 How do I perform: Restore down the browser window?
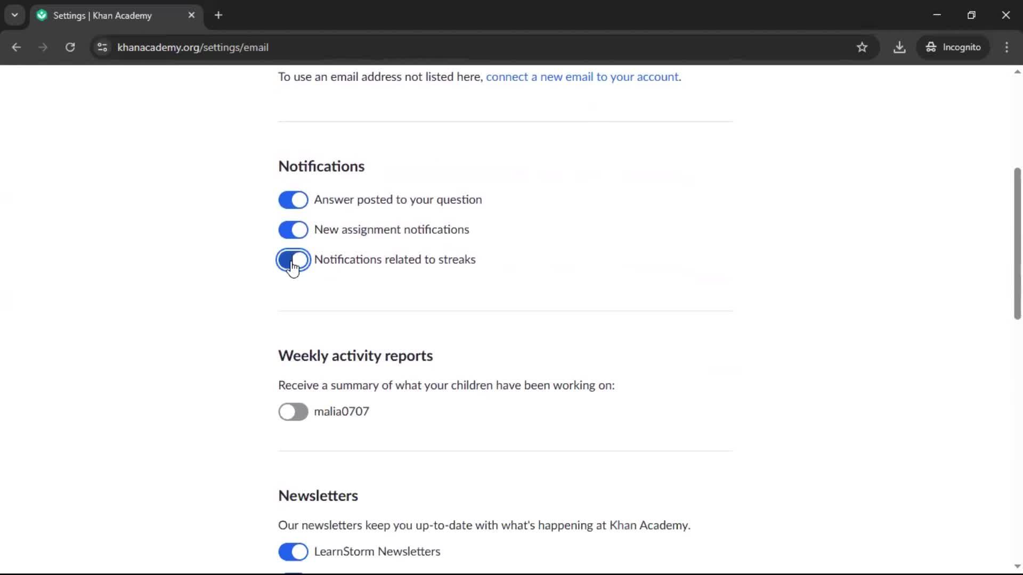[971, 15]
